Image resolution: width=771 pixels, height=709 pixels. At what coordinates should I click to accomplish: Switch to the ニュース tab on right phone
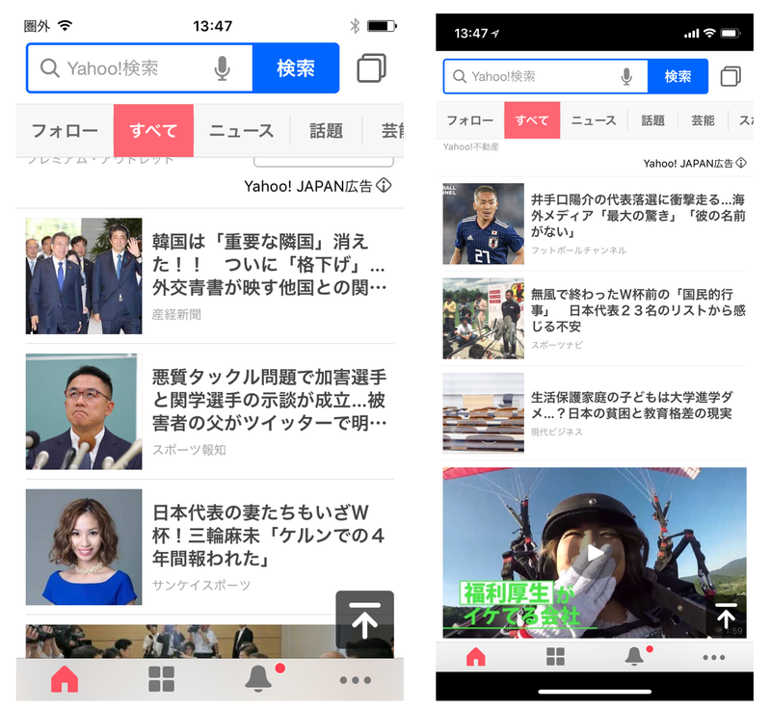tap(594, 120)
